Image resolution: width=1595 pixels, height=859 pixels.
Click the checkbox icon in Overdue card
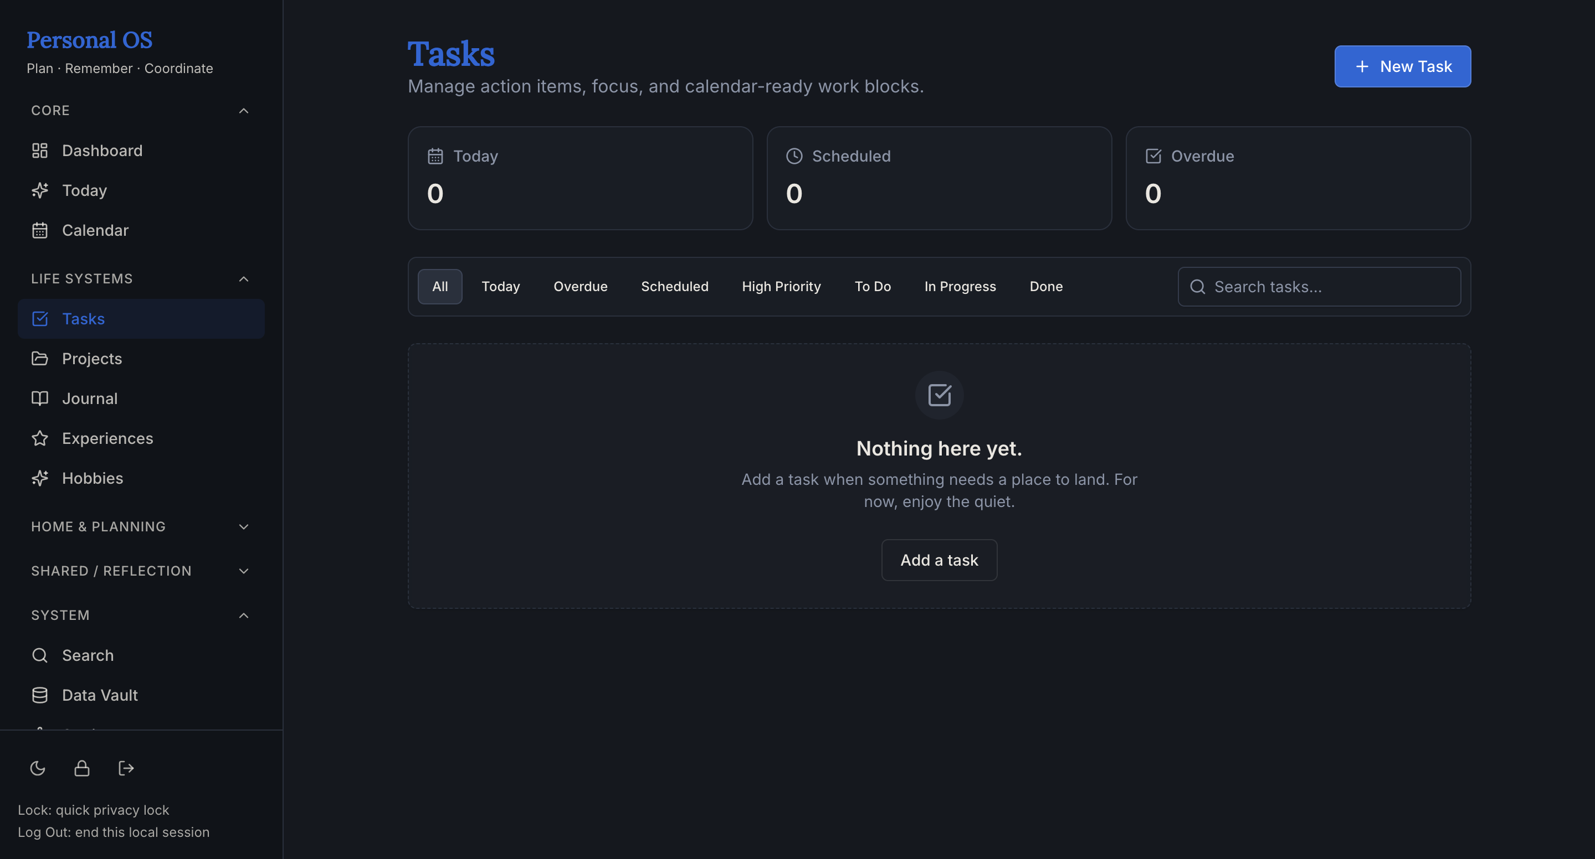pos(1153,156)
